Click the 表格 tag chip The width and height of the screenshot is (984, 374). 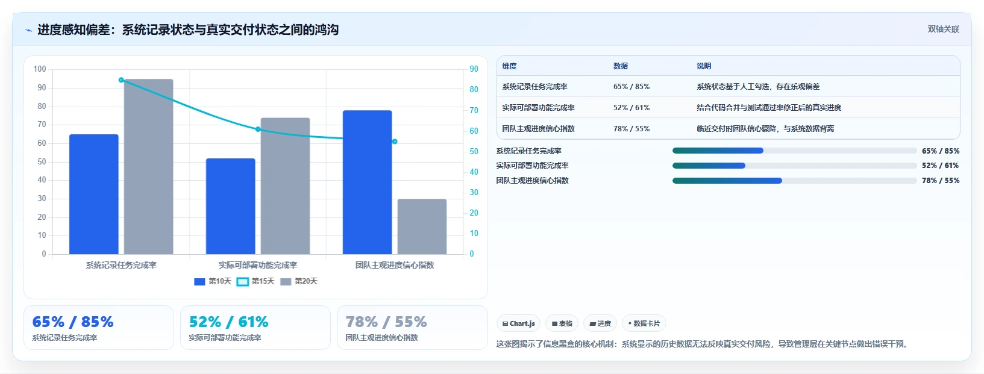click(x=562, y=323)
